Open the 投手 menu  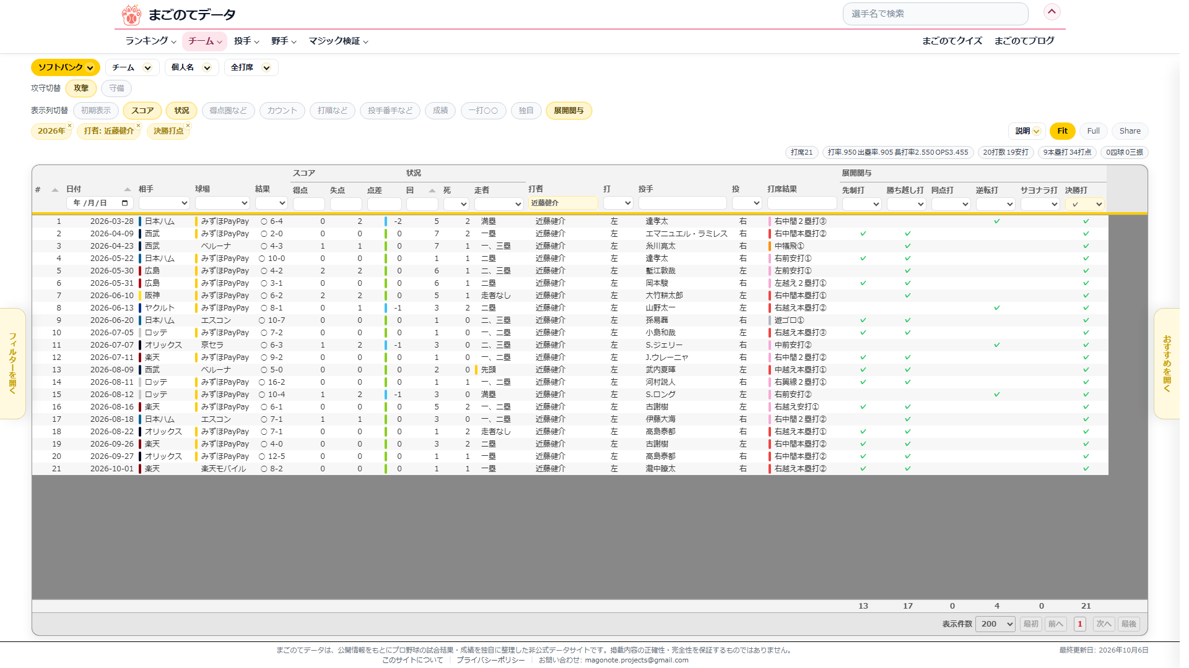[246, 41]
